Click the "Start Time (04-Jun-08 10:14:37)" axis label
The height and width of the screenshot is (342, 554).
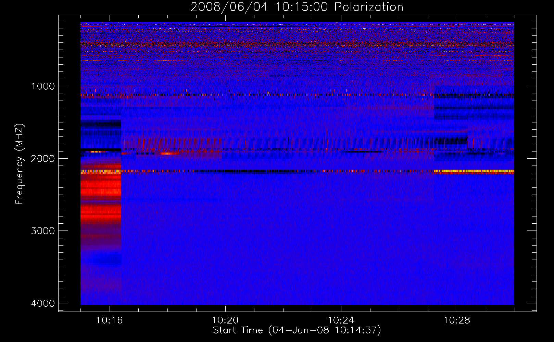click(x=297, y=330)
